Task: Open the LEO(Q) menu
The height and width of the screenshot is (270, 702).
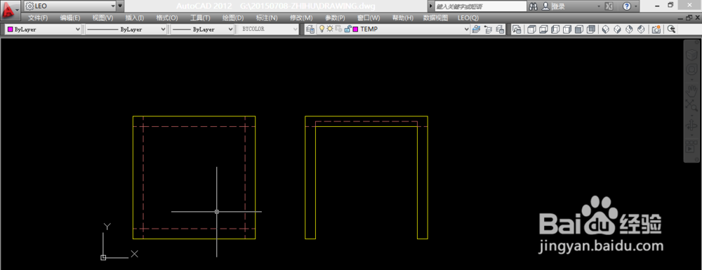Action: click(468, 18)
